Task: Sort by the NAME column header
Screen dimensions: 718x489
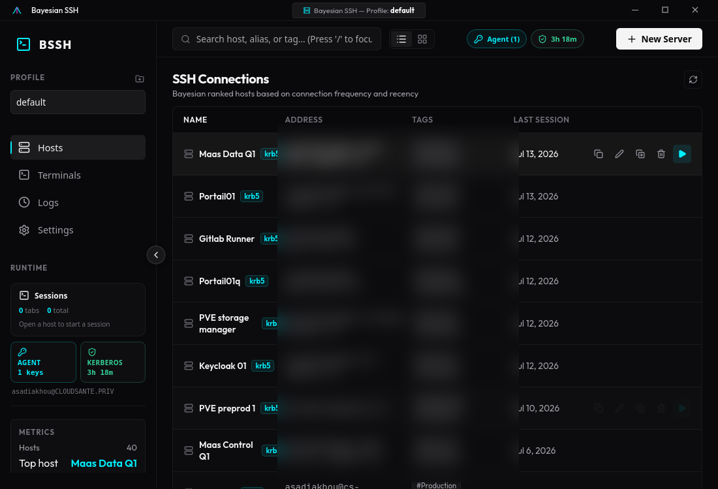Action: pos(195,120)
